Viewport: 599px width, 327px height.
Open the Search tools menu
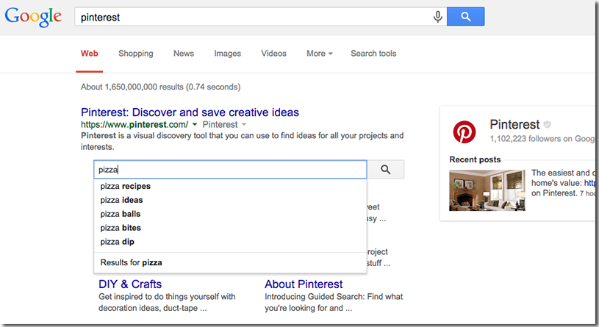[373, 54]
